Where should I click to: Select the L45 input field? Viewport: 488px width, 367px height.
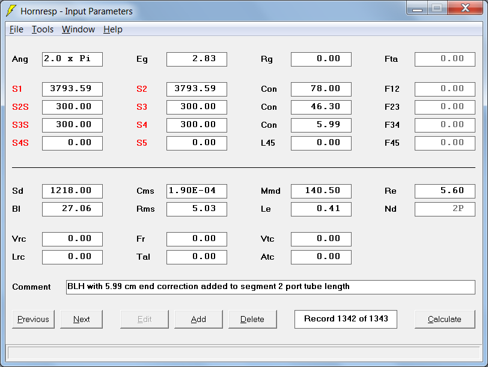(321, 143)
